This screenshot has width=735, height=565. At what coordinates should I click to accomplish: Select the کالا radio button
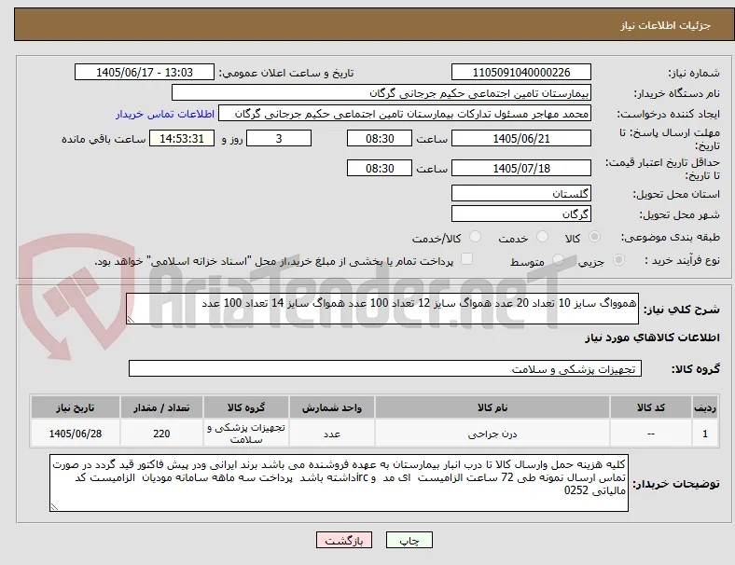click(594, 237)
